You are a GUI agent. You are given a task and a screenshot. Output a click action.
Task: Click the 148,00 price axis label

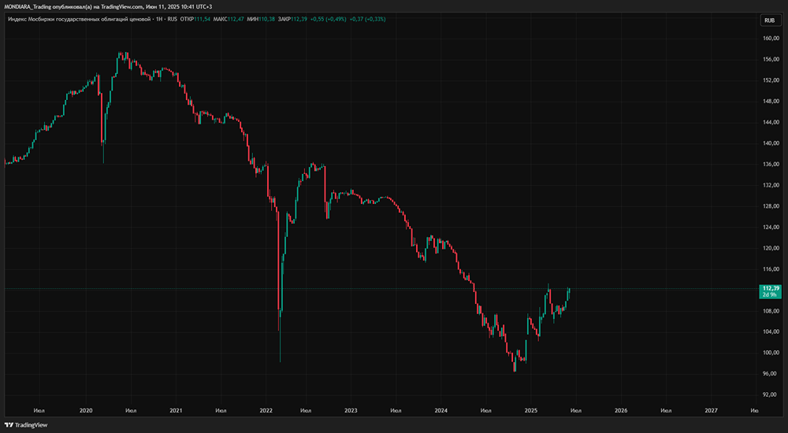[x=771, y=102]
